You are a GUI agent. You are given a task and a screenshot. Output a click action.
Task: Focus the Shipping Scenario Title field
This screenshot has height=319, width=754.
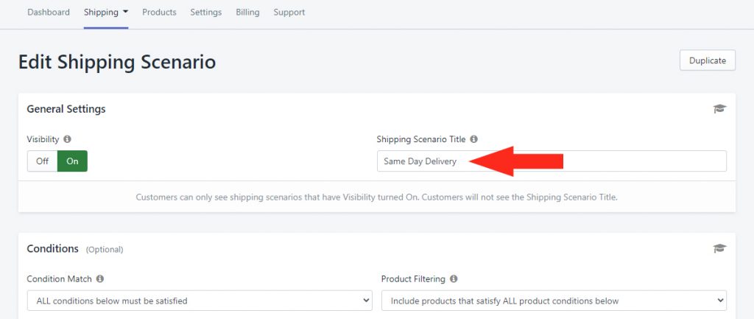552,161
